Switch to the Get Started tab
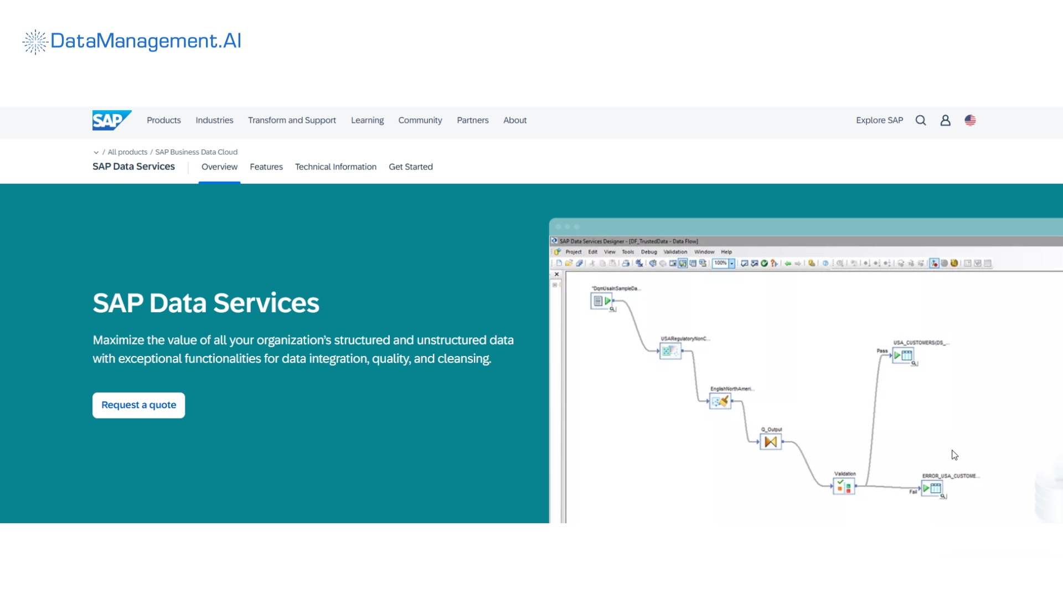The image size is (1063, 598). [411, 167]
